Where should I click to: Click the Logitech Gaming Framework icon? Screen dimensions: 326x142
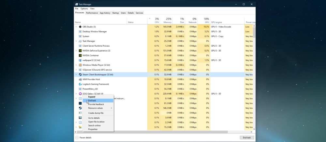coord(80,84)
